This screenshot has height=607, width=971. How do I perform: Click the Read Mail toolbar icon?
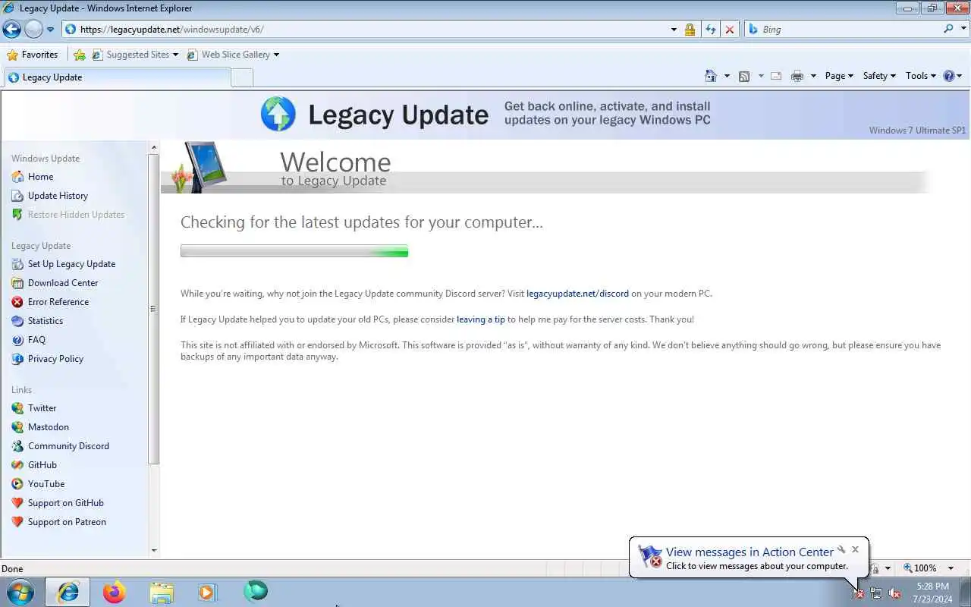(776, 76)
